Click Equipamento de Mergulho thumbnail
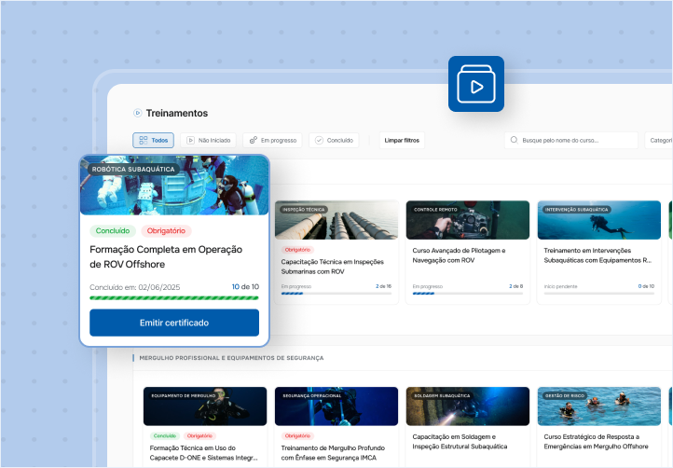673x468 pixels. 205,406
